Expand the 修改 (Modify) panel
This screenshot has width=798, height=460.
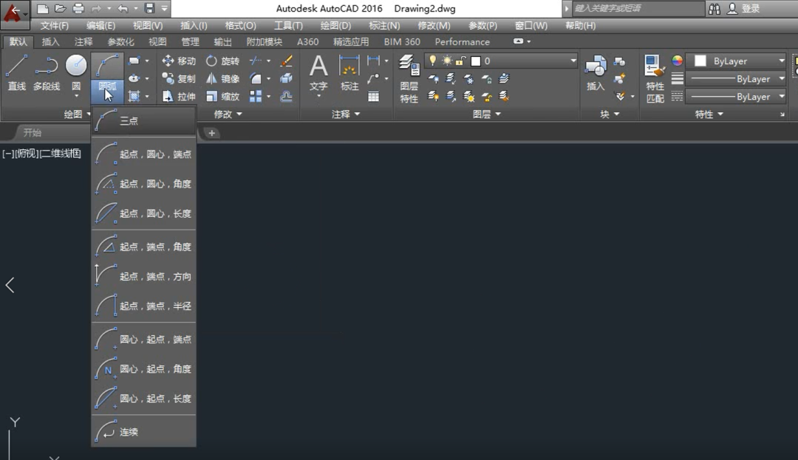point(228,114)
